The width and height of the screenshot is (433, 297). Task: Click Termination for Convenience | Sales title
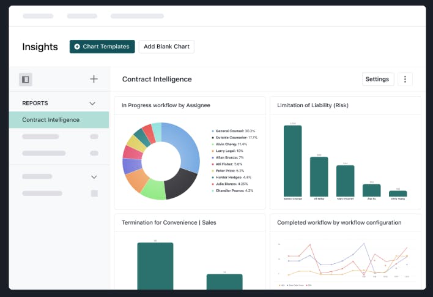pos(169,223)
